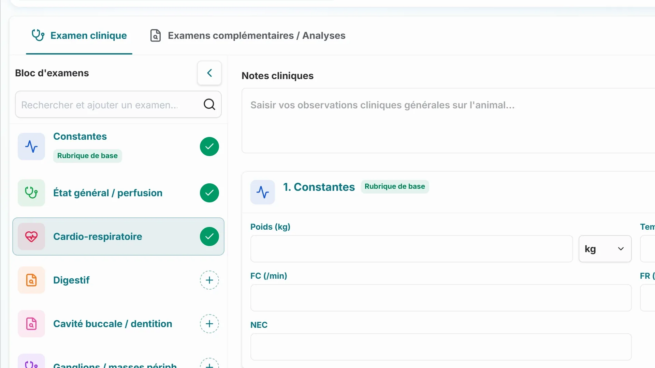This screenshot has height=368, width=655.
Task: Click the pulse icon beside 1. Constantes
Action: click(x=263, y=192)
